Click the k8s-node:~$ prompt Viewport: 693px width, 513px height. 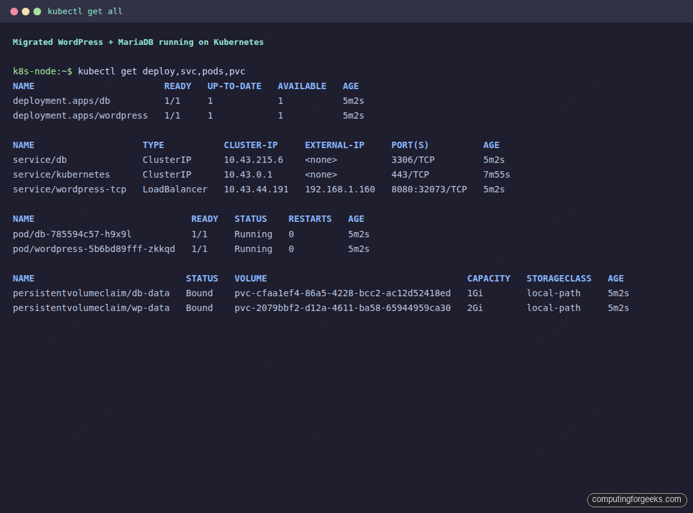coord(42,71)
